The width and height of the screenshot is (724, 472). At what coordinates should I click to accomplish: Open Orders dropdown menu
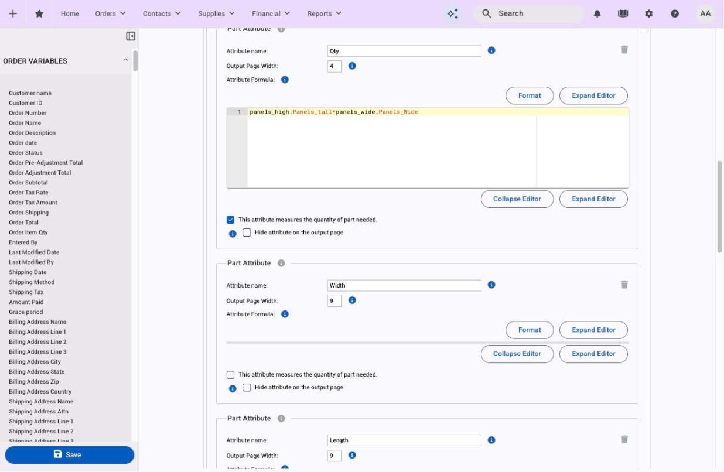pyautogui.click(x=110, y=13)
